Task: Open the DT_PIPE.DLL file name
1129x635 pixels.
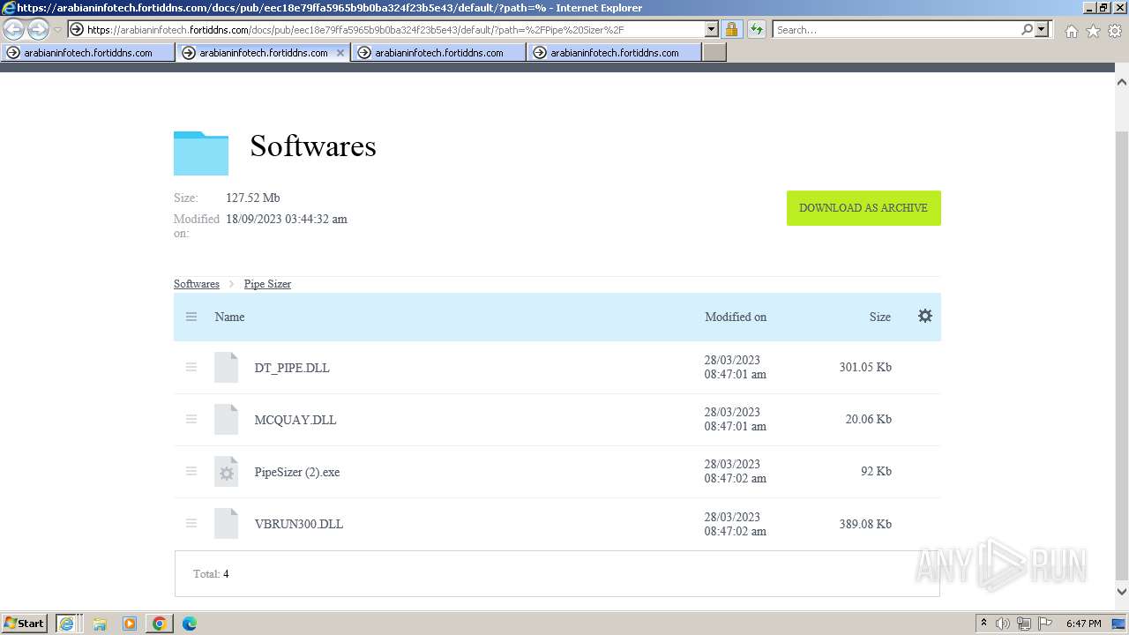Action: click(x=292, y=368)
